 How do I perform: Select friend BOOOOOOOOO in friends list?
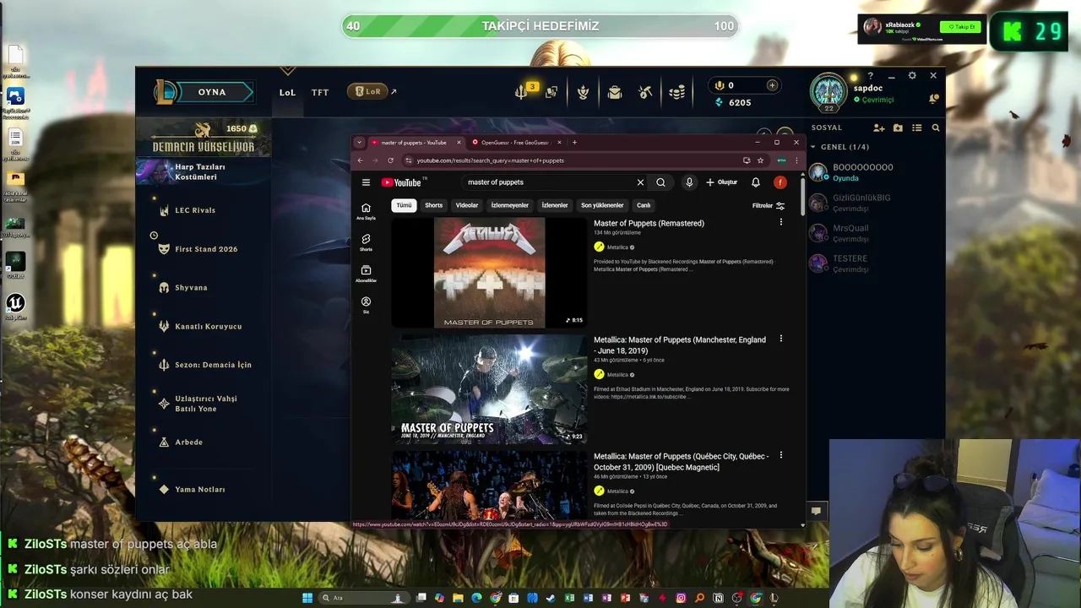coord(874,172)
